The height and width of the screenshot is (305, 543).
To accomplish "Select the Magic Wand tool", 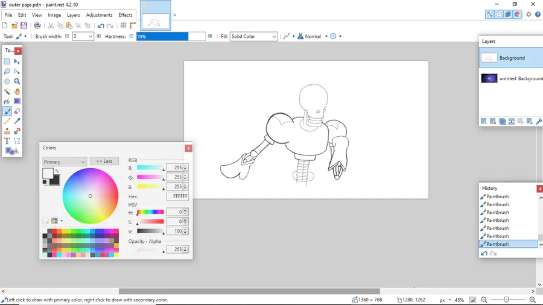I will (7, 92).
